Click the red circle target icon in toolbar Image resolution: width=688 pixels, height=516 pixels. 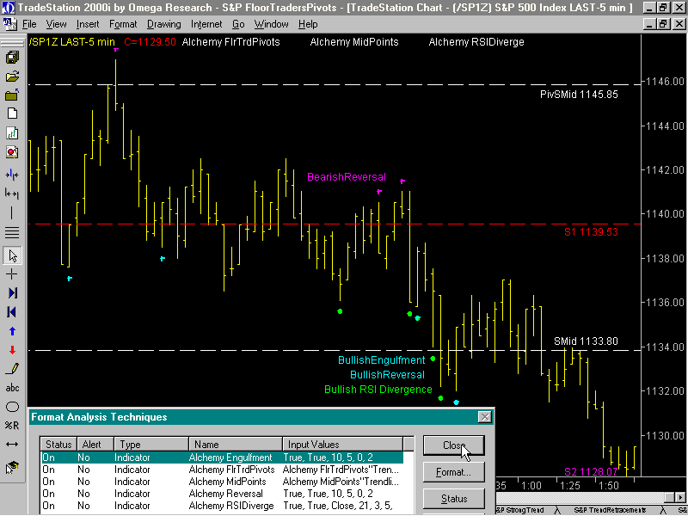pyautogui.click(x=12, y=152)
